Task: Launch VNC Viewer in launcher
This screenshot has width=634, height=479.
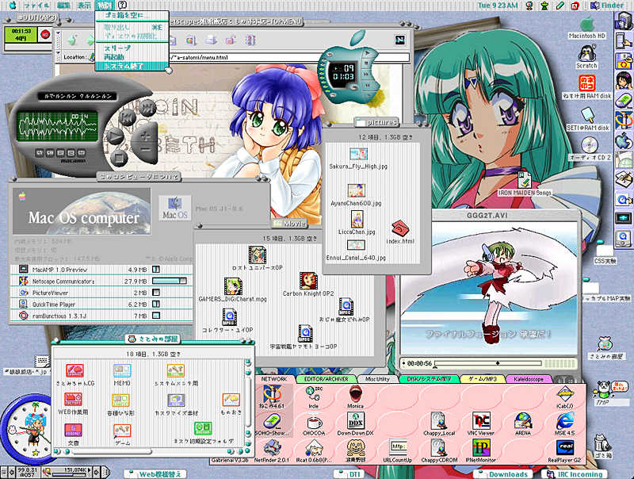Action: click(x=481, y=421)
